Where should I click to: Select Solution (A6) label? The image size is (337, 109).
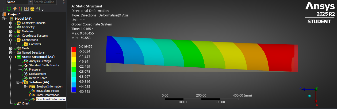[x=39, y=82]
